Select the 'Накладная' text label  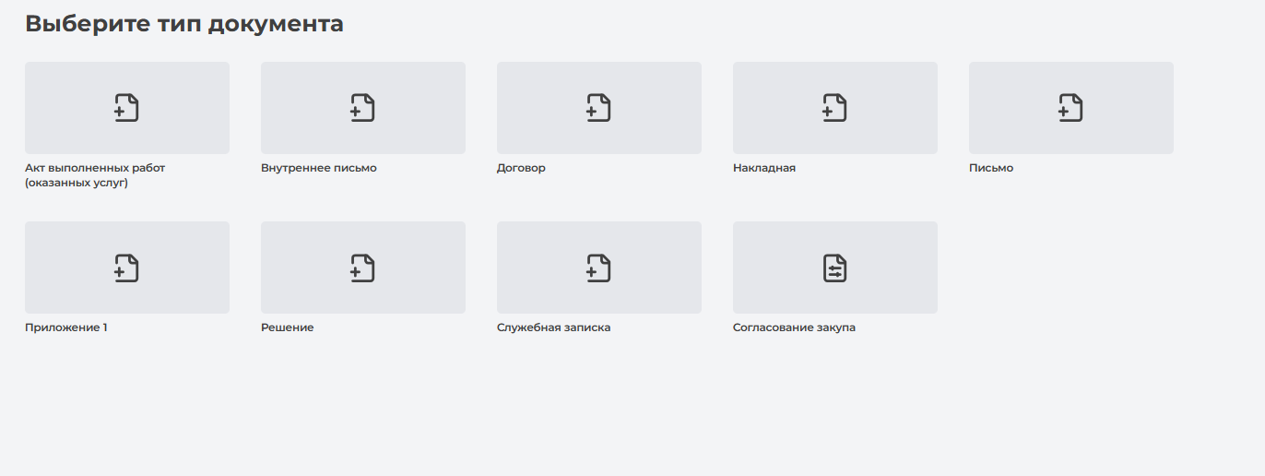click(763, 168)
